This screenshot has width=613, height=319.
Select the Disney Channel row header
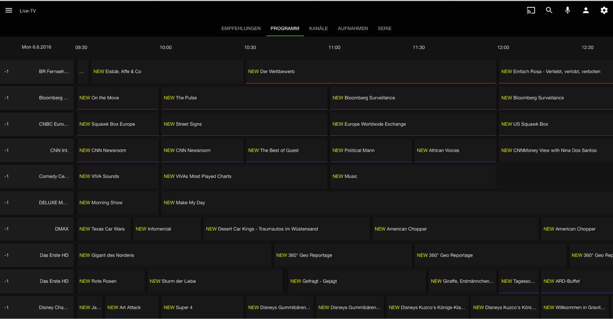pos(36,308)
